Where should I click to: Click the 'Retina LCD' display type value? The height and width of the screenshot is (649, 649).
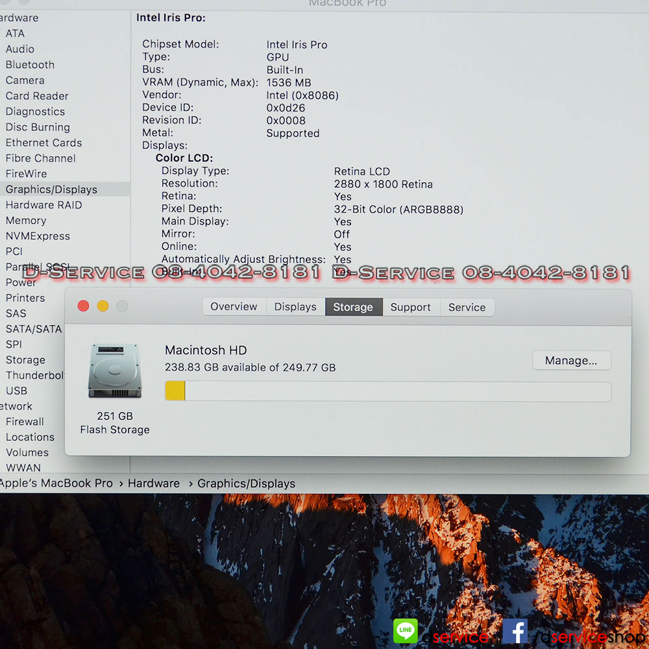(x=361, y=172)
